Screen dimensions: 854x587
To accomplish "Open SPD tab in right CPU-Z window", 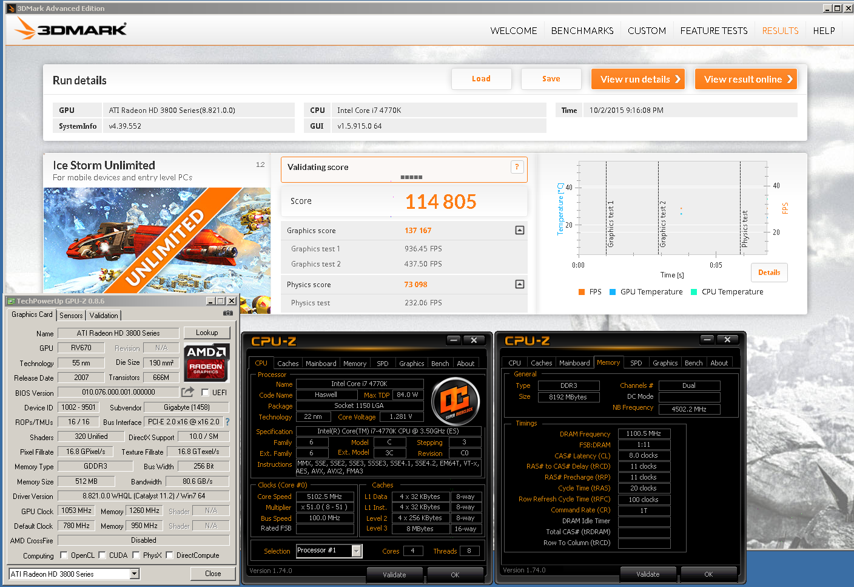I will tap(636, 363).
